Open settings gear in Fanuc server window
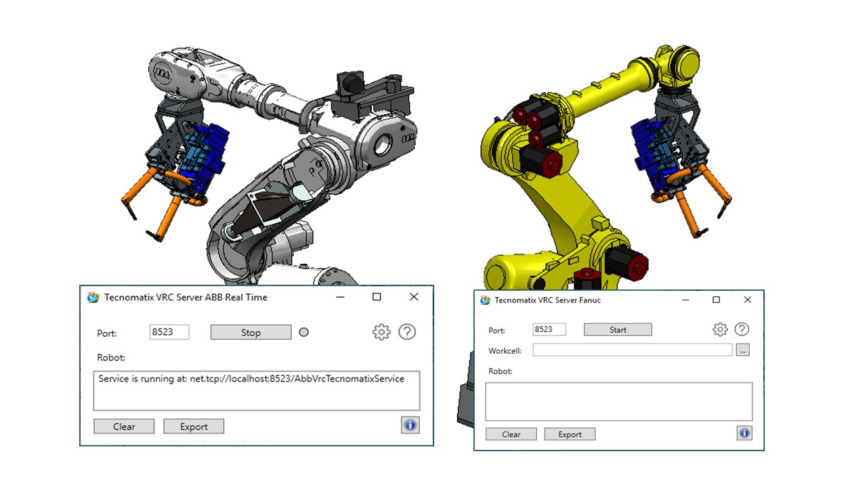 click(x=720, y=329)
